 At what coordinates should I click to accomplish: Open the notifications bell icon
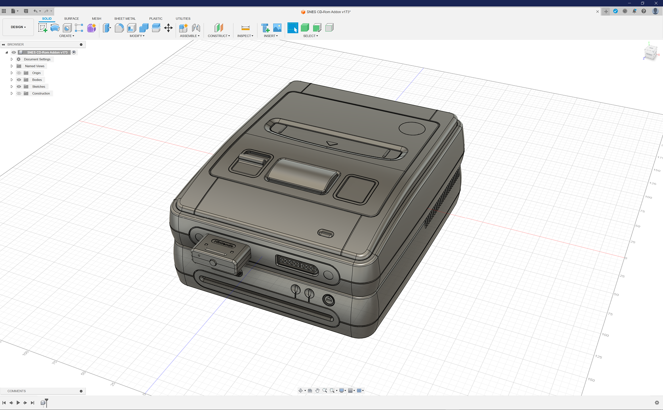coord(634,11)
